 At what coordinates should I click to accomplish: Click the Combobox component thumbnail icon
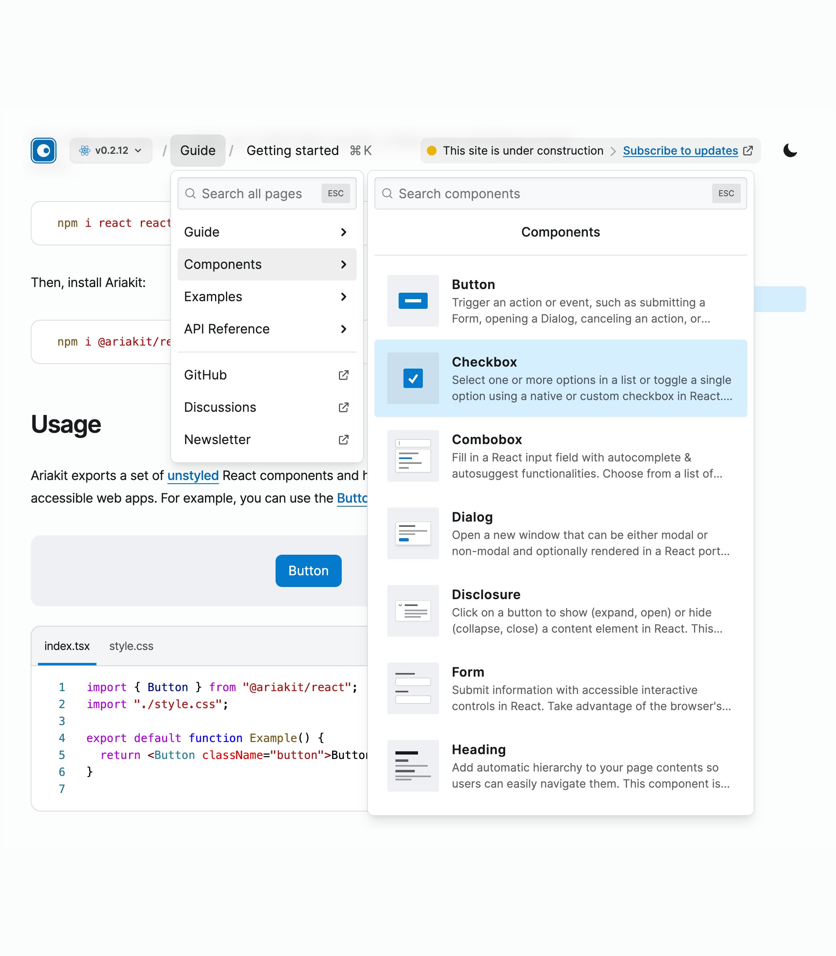[413, 455]
